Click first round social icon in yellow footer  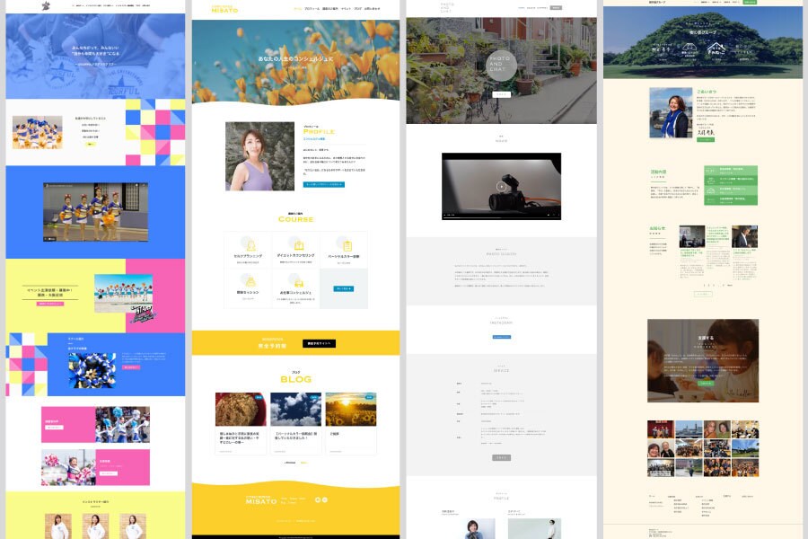pos(318,499)
